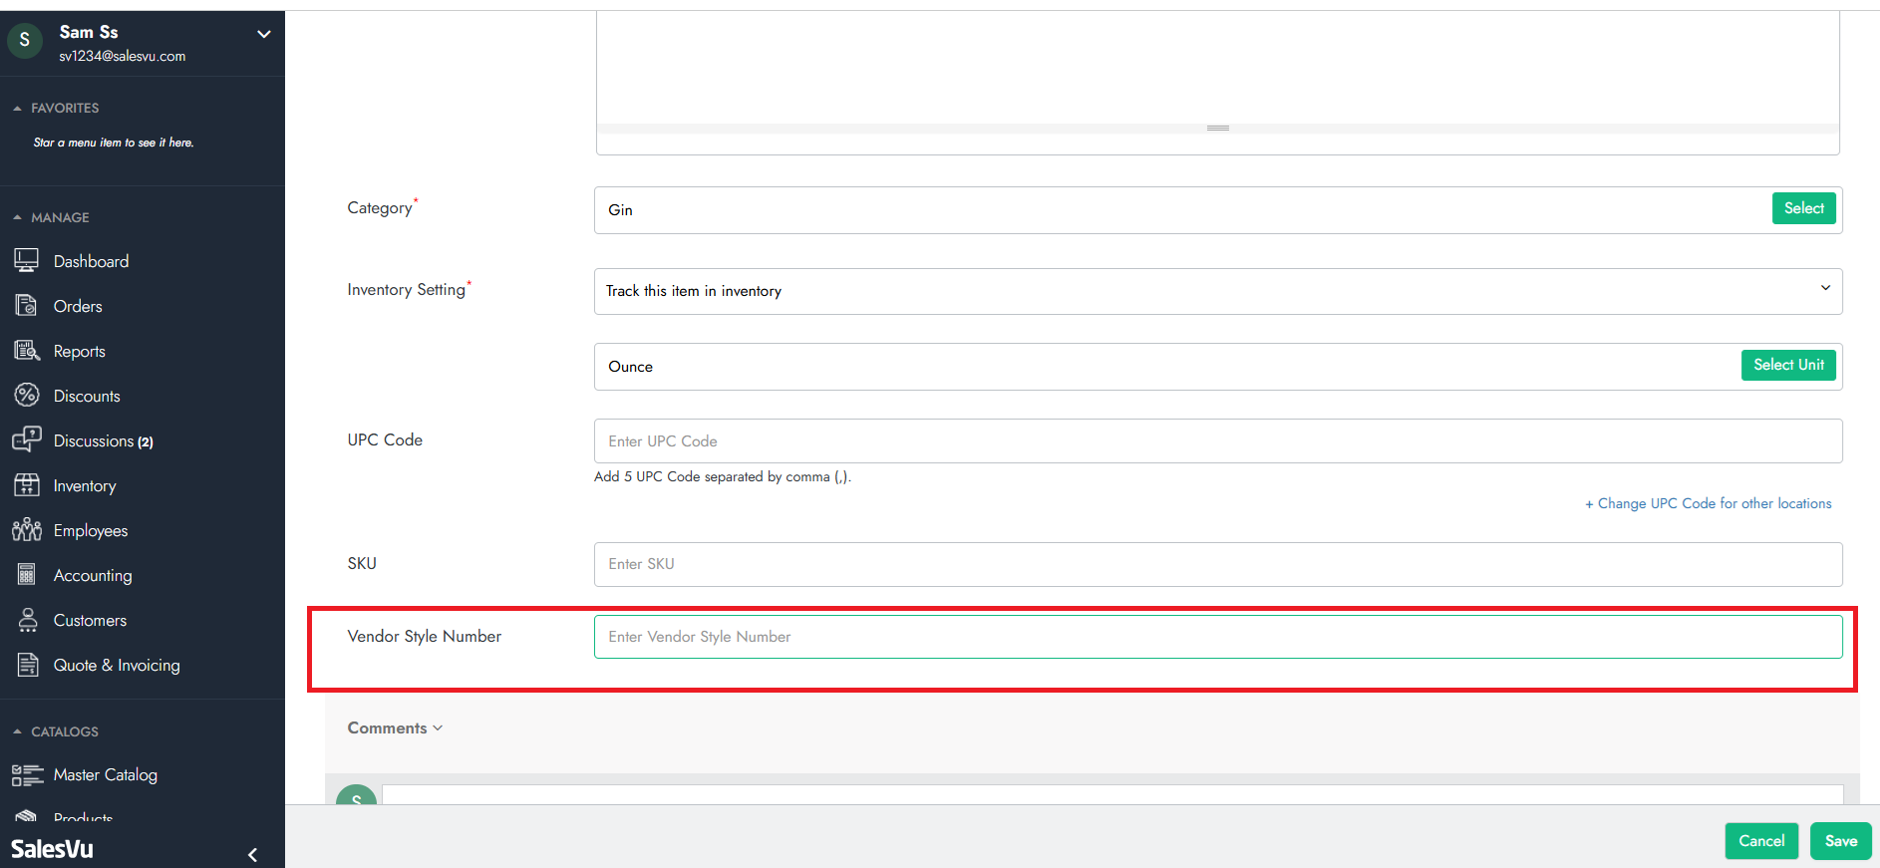Click Change UPC Code for other locations
1880x868 pixels.
coord(1709,503)
